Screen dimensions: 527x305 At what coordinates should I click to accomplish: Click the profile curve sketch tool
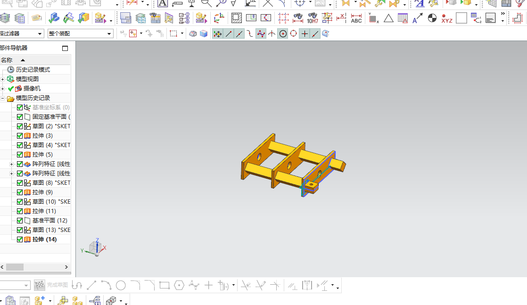pyautogui.click(x=77, y=286)
